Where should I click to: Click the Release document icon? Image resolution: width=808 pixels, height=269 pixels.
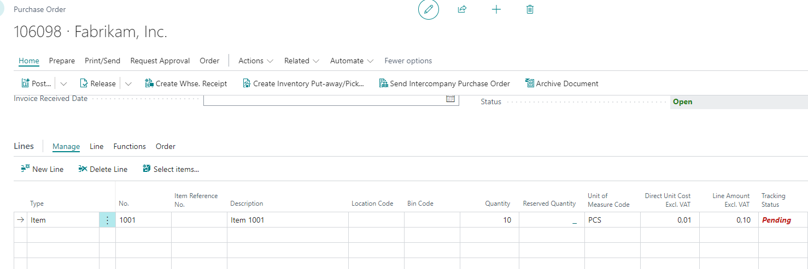(84, 83)
